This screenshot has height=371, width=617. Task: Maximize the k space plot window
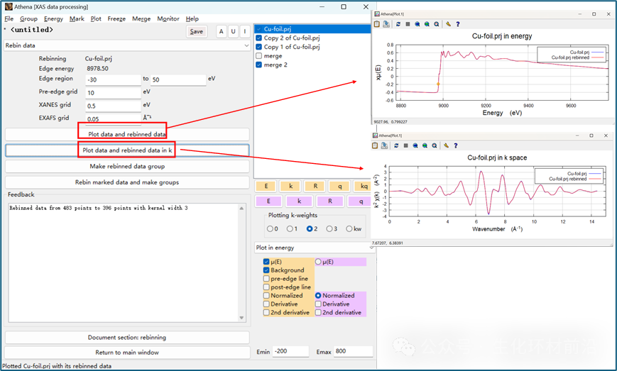coord(591,135)
